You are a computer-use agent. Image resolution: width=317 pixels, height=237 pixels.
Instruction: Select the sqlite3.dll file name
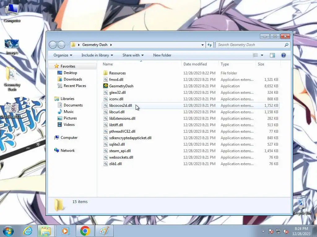tap(117, 144)
